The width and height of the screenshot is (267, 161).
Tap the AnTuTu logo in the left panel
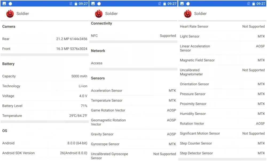point(10,14)
